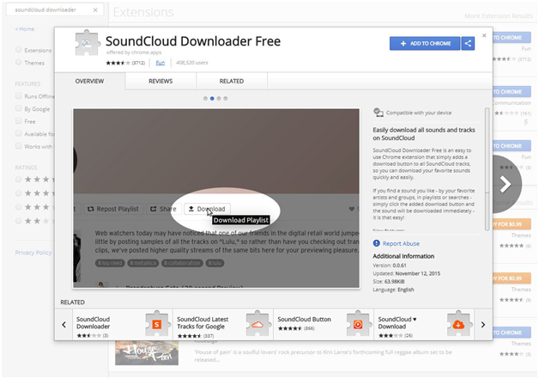Select the two-star rating filter radio
Viewport: 539px width, 379px height.
pyautogui.click(x=19, y=221)
